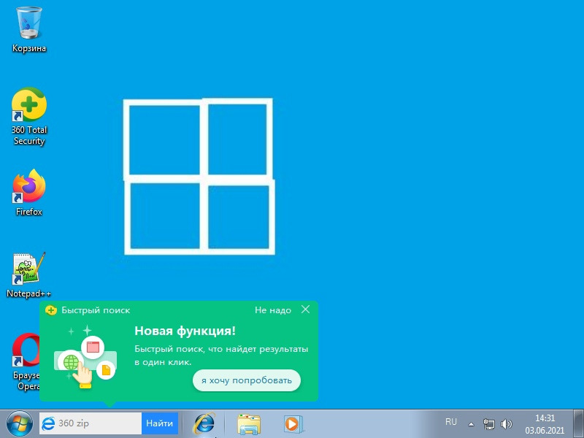Image resolution: width=584 pixels, height=438 pixels.
Task: Launch 360 Total Security from the desktop
Action: point(29,107)
